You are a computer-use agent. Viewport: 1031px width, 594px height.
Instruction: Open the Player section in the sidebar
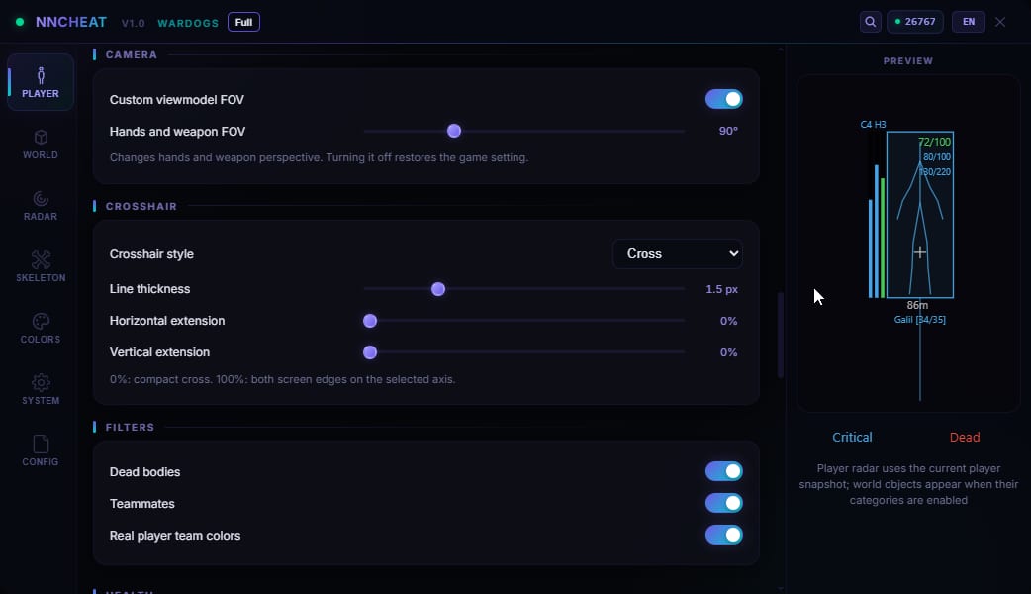click(41, 82)
